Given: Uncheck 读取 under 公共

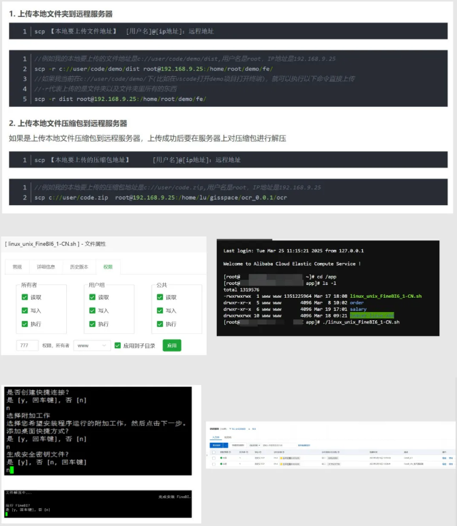Looking at the screenshot, I should 160,297.
